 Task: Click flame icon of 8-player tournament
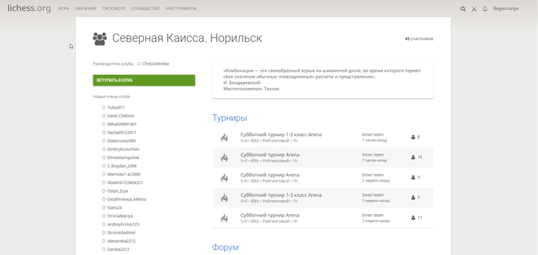click(x=225, y=138)
